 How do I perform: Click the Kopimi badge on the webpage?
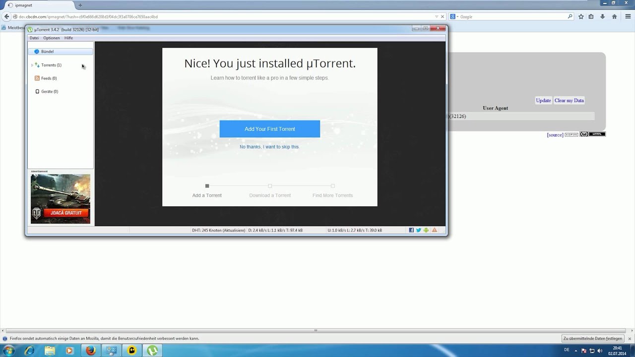(x=571, y=134)
